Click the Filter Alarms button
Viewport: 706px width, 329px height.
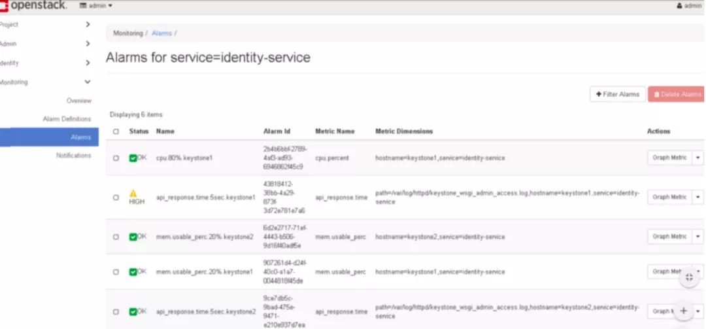pos(618,94)
